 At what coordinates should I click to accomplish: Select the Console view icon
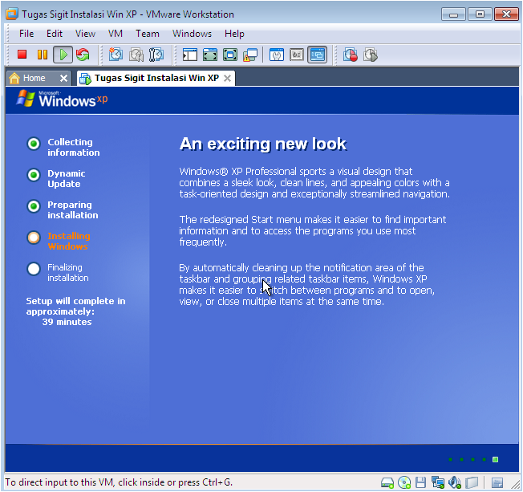317,55
